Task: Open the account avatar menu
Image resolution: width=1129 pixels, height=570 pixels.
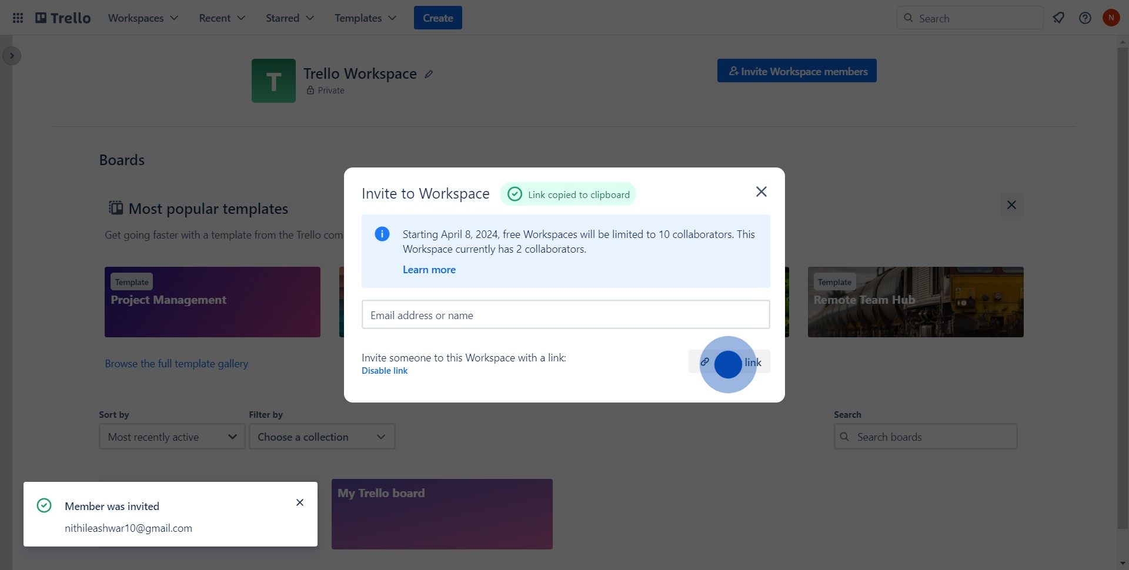Action: point(1111,18)
